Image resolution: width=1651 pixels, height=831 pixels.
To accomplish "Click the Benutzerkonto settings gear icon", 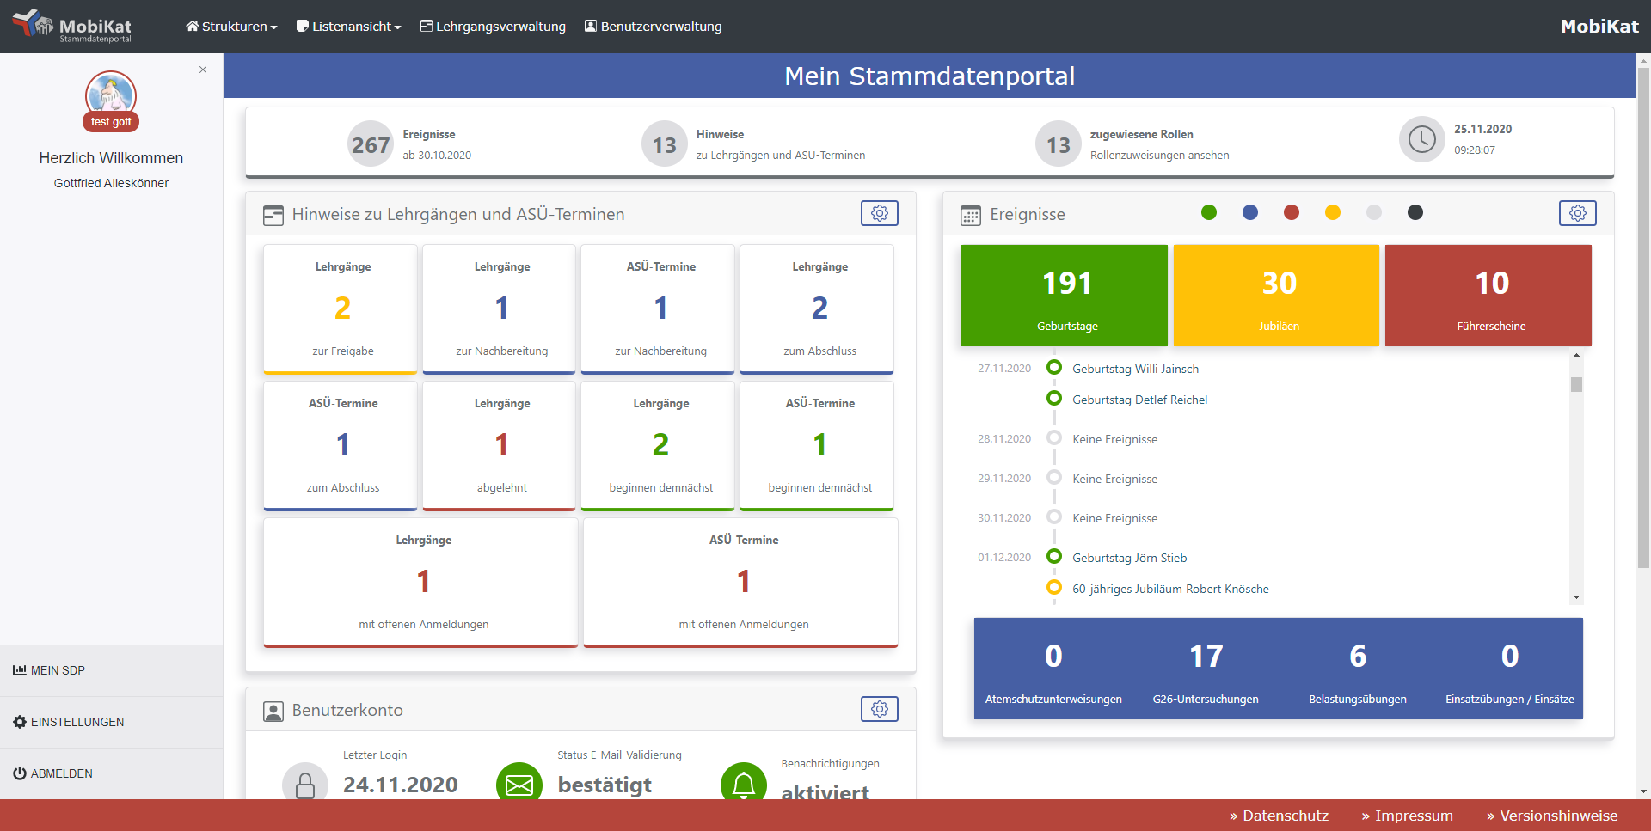I will coord(879,709).
